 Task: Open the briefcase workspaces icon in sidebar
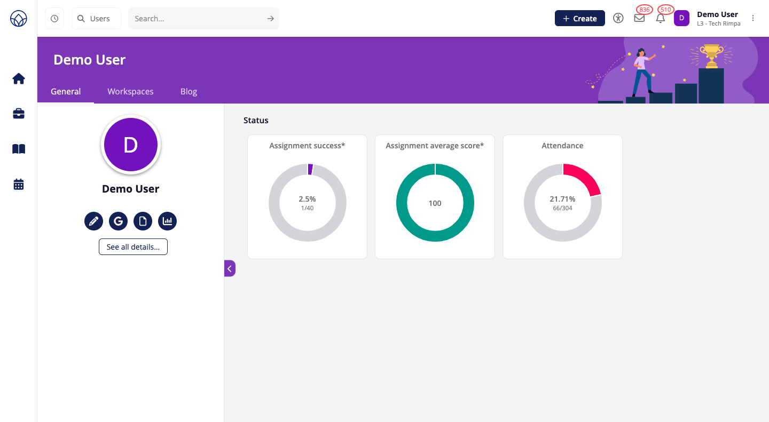tap(19, 114)
